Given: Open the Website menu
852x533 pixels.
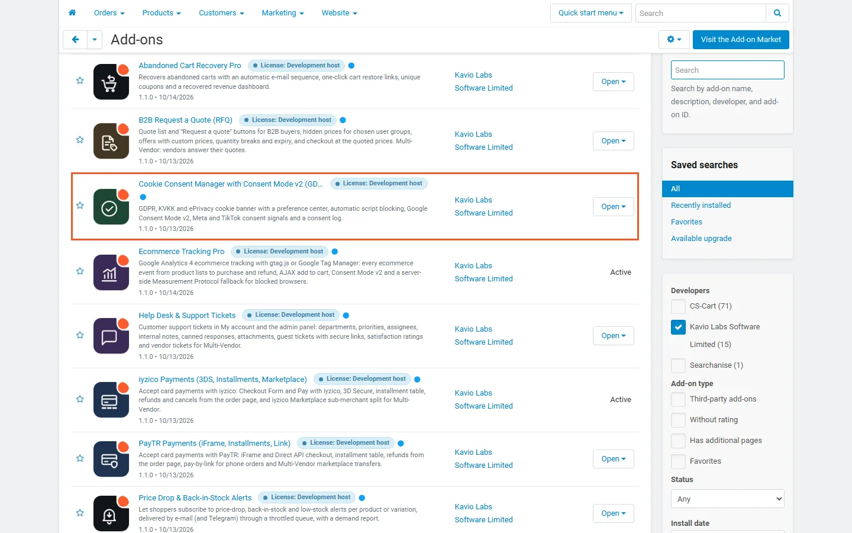Looking at the screenshot, I should (339, 13).
